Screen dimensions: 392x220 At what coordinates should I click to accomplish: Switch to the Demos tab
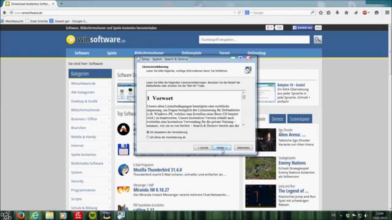click(277, 119)
